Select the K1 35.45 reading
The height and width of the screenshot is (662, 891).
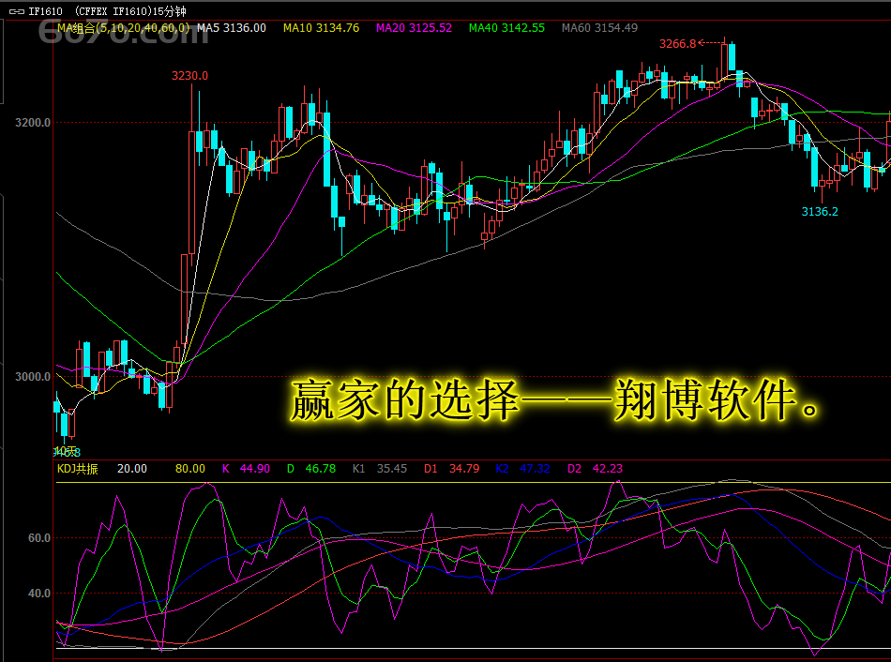(x=380, y=469)
